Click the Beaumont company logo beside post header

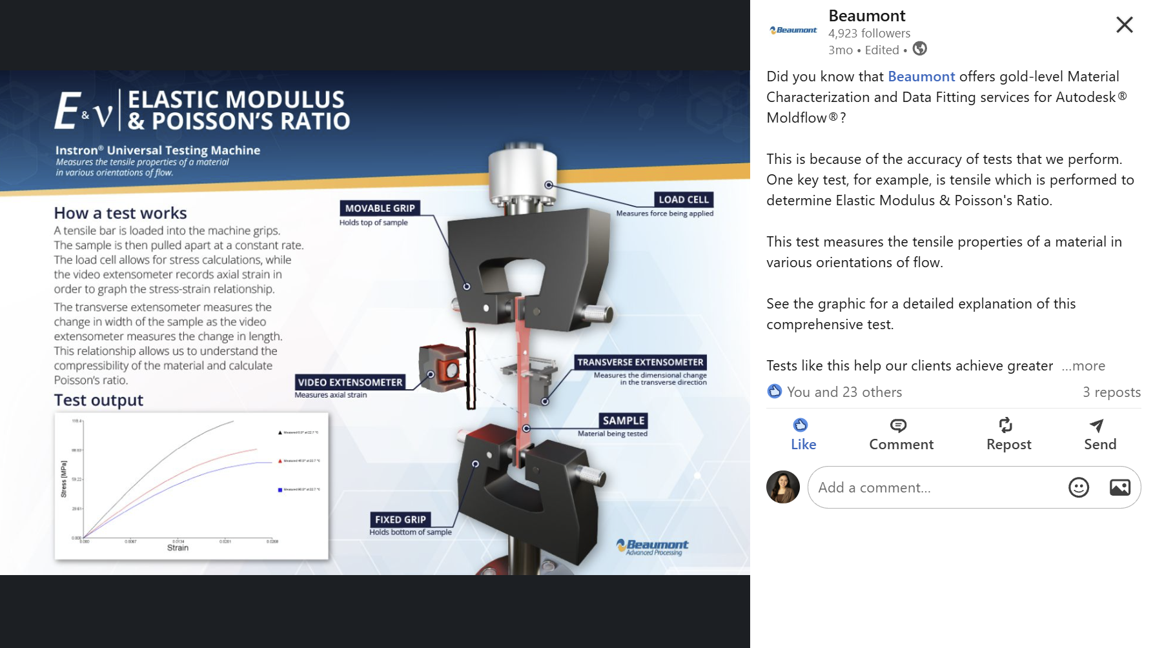click(x=793, y=30)
